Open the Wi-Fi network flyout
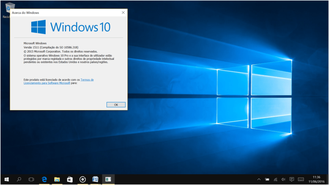 [x=275, y=179]
